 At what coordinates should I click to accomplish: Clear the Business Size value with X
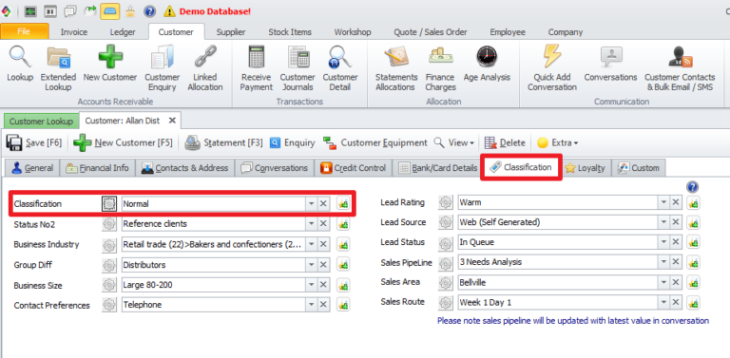click(323, 285)
